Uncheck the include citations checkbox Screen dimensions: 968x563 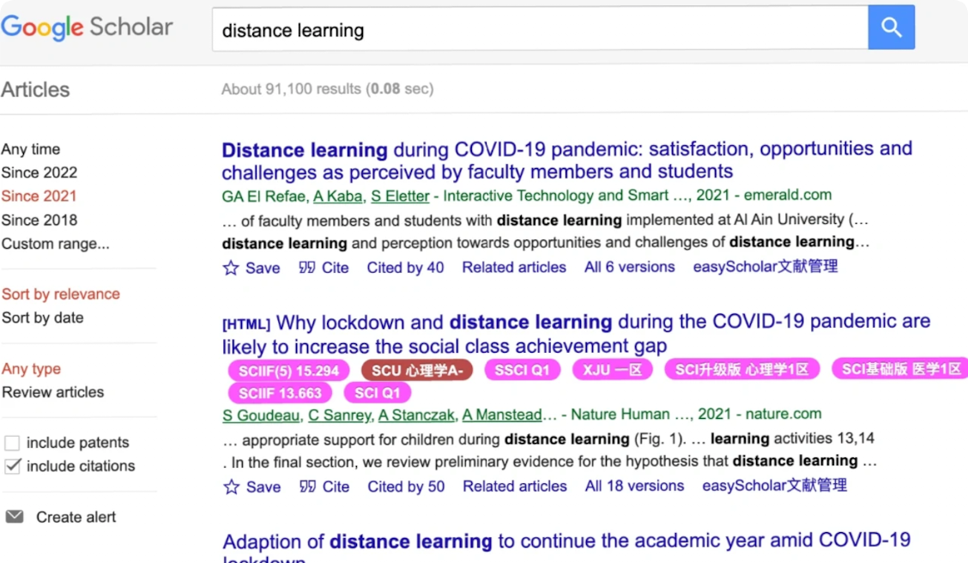pos(12,466)
